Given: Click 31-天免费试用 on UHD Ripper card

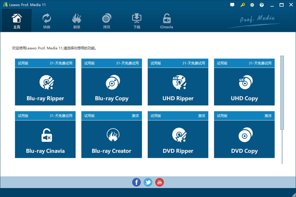Looking at the screenshot, I should (x=194, y=63).
